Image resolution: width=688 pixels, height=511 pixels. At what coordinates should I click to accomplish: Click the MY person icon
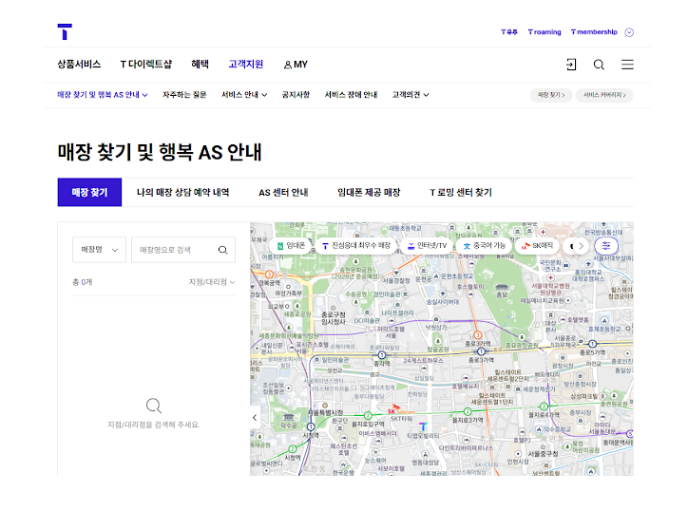pos(288,65)
